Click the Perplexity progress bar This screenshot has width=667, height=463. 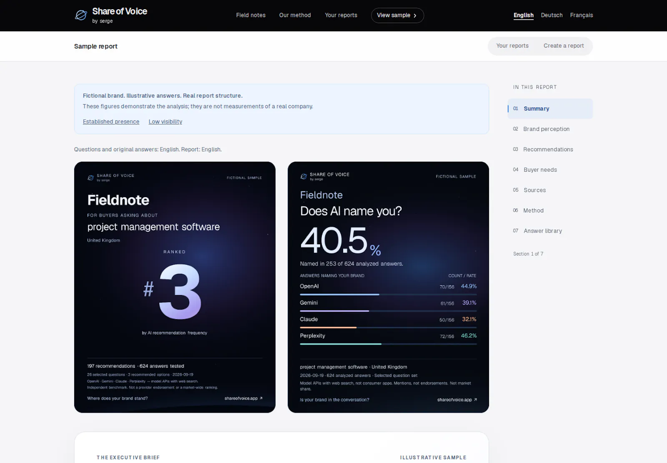pyautogui.click(x=388, y=344)
